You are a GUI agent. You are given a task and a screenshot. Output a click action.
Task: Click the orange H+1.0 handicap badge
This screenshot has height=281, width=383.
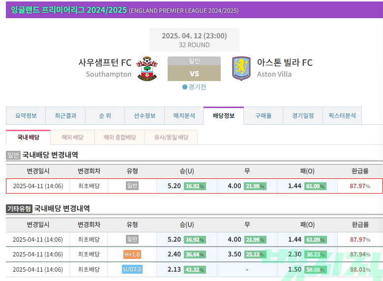tap(132, 254)
